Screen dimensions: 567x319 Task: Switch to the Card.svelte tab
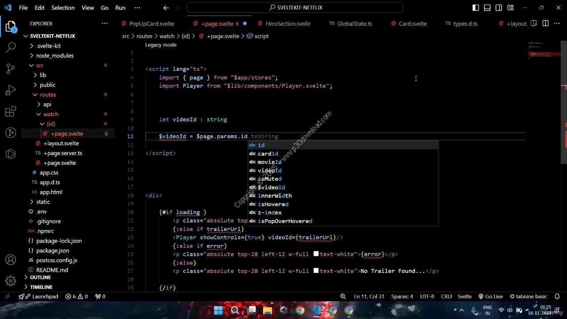coord(408,23)
